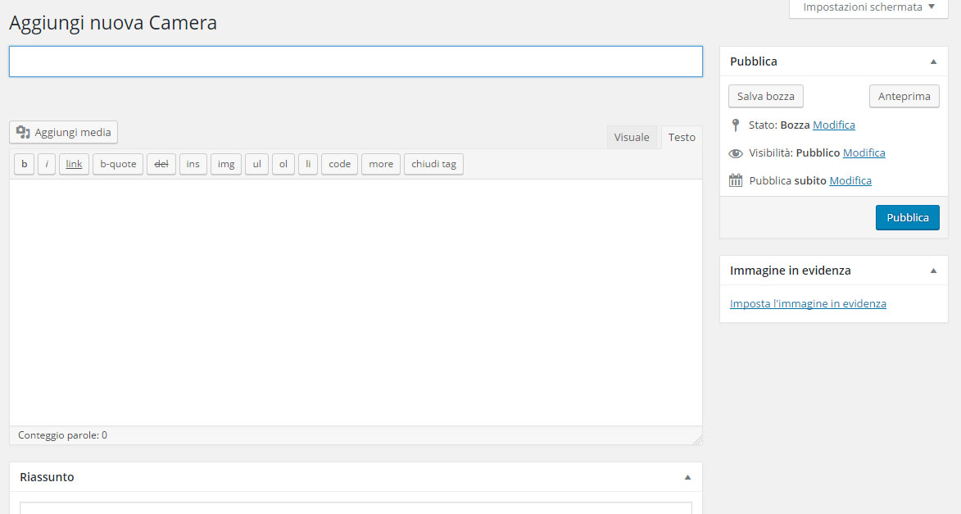Collapse the Pubblica panel
Image resolution: width=961 pixels, height=514 pixels.
point(932,61)
